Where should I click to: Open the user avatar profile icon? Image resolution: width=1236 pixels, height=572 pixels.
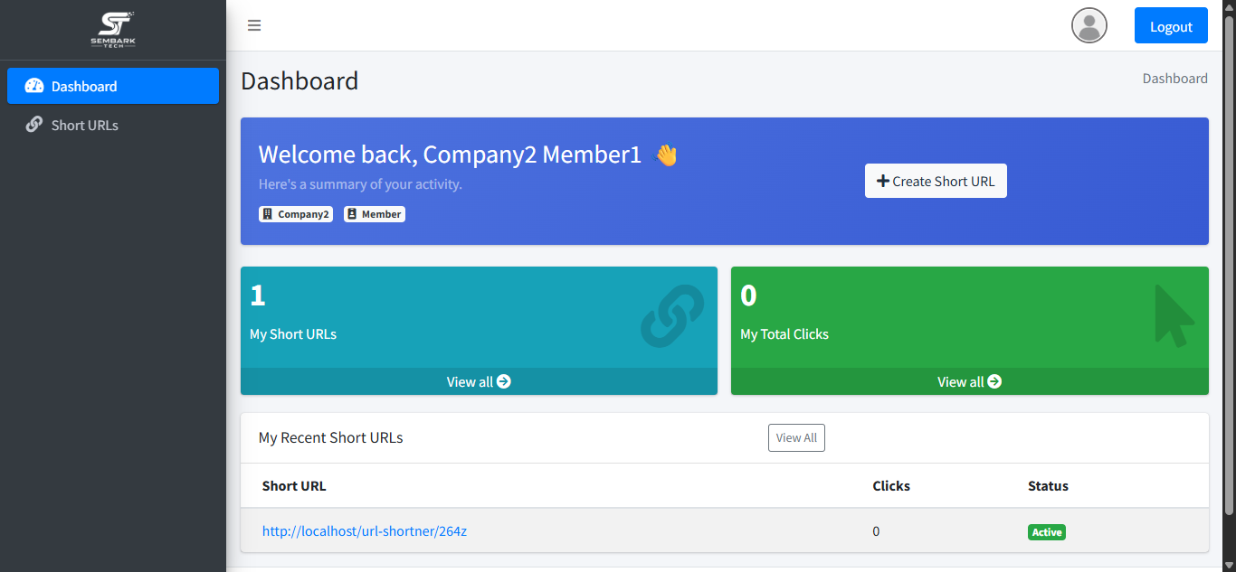[1089, 25]
